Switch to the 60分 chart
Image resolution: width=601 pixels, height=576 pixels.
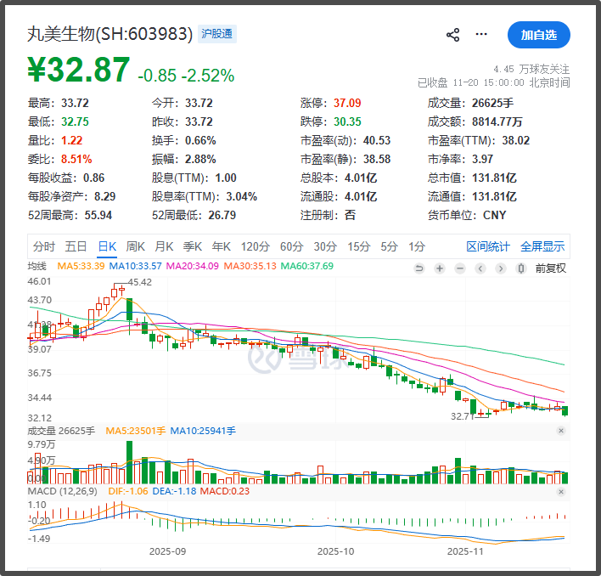[x=292, y=246]
